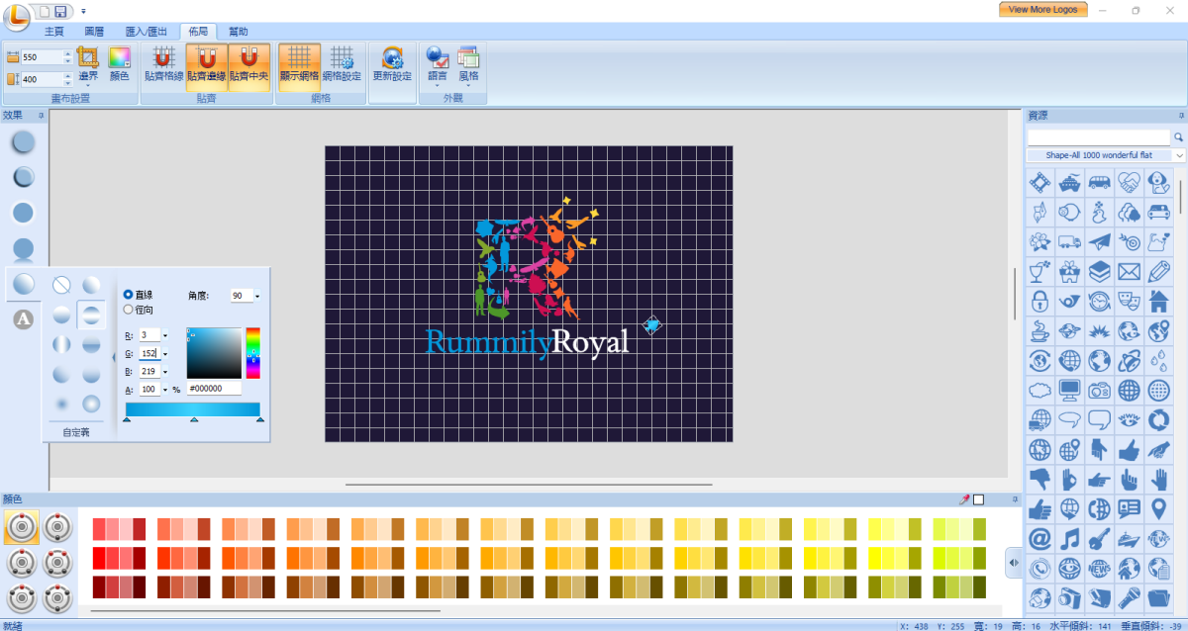
Task: Select the house shape in resources panel
Action: (1158, 301)
